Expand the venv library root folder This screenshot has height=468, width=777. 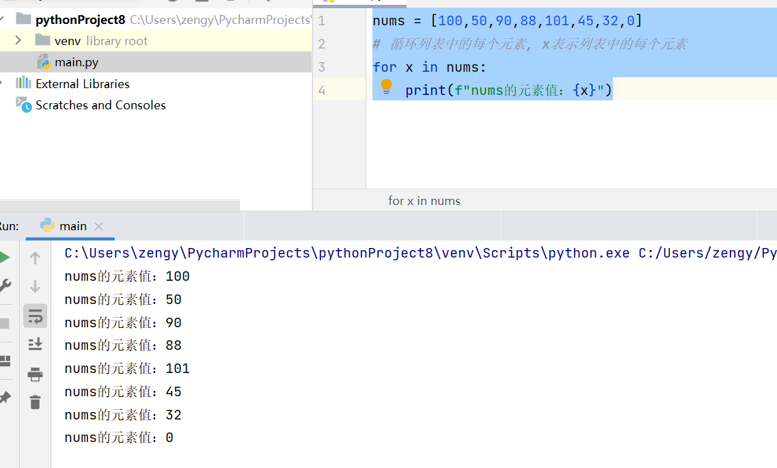(x=18, y=40)
